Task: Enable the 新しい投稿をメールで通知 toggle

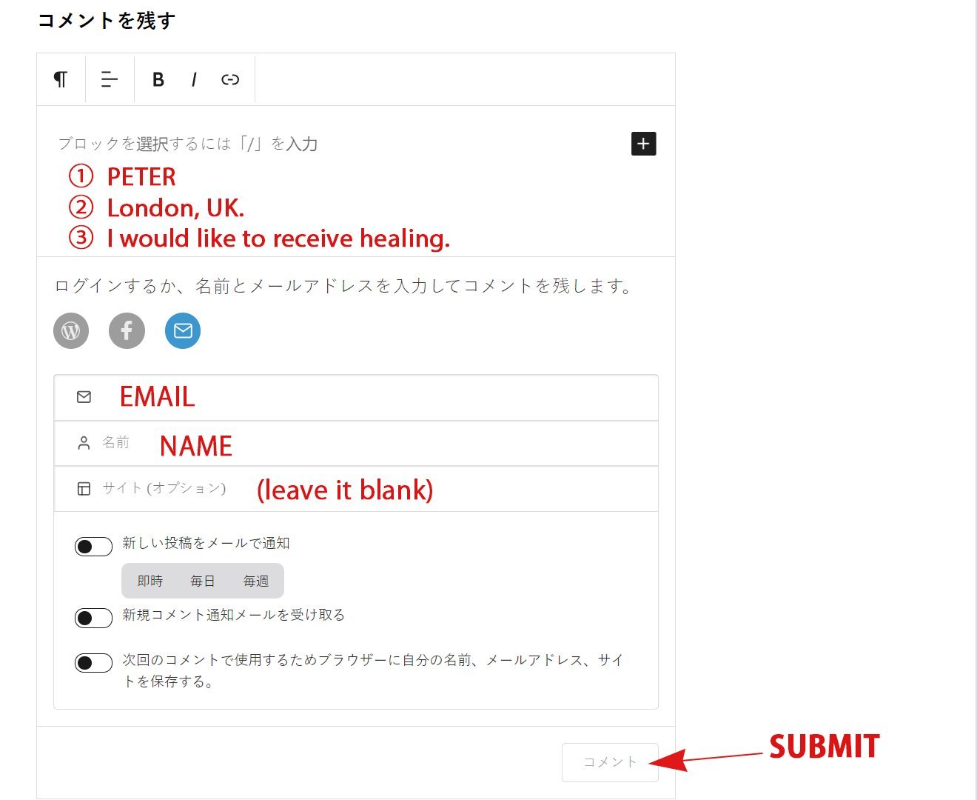Action: pos(93,547)
